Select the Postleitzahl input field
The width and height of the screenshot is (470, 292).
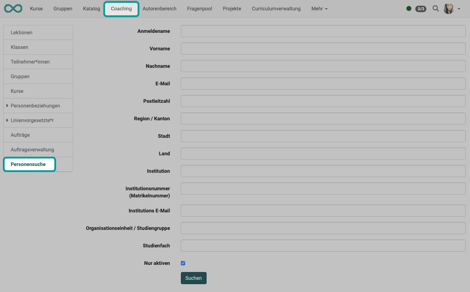[x=323, y=101]
